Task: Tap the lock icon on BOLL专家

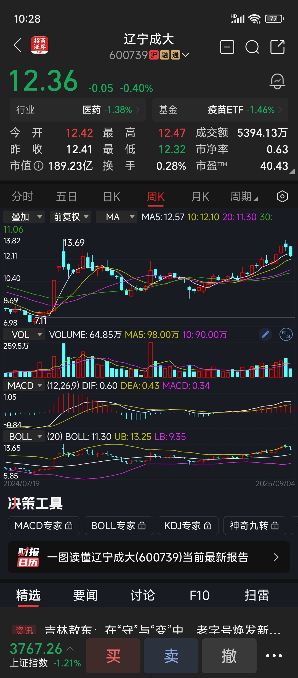Action: [x=142, y=526]
